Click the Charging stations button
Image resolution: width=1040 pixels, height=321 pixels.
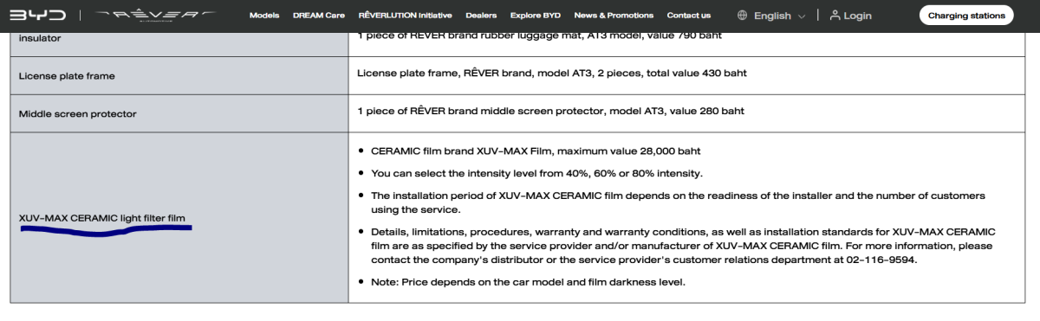click(x=966, y=16)
